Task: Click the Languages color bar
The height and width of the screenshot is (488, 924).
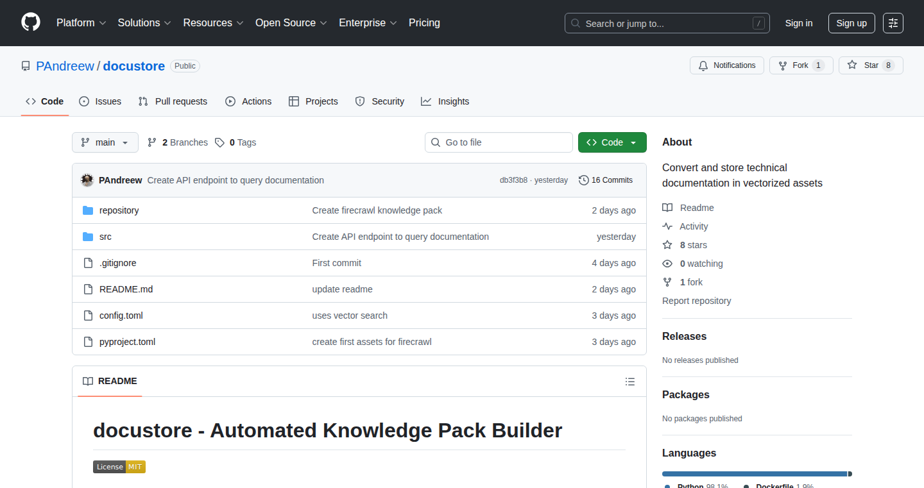Action: tap(757, 474)
